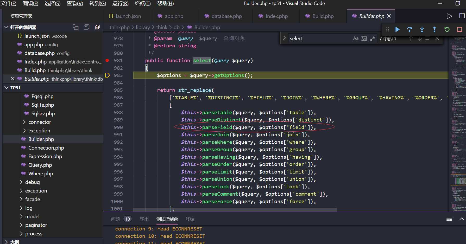This screenshot has width=466, height=244.
Task: Click current execution arrow at line 983
Action: [x=107, y=75]
